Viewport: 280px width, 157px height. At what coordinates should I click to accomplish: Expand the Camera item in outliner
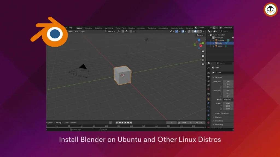point(213,40)
